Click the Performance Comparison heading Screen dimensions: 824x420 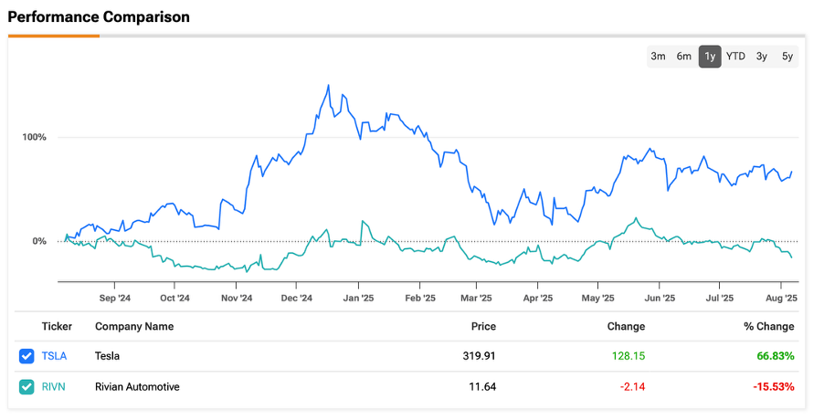99,16
